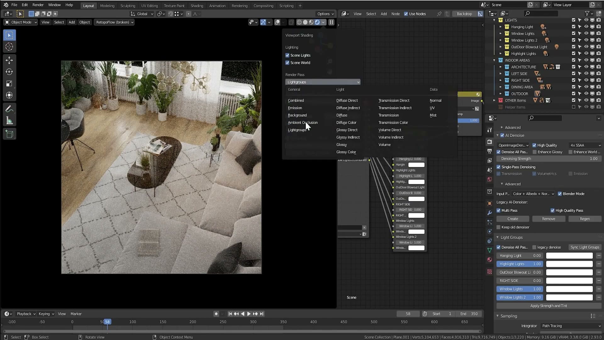Screen dimensions: 604x340
Task: Select the Move tool
Action: pos(9,60)
